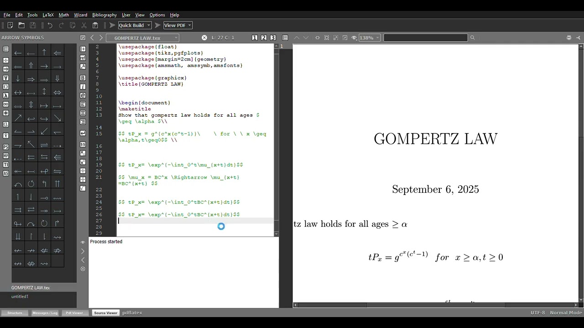This screenshot has height=328, width=584.
Task: Toggle log visibility eye beside messages pane
Action: pos(83,242)
